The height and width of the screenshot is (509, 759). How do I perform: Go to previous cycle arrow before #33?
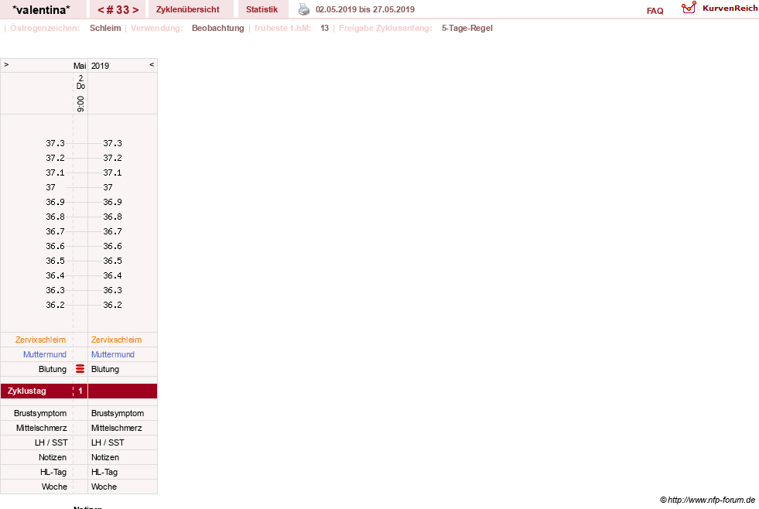pyautogui.click(x=101, y=10)
